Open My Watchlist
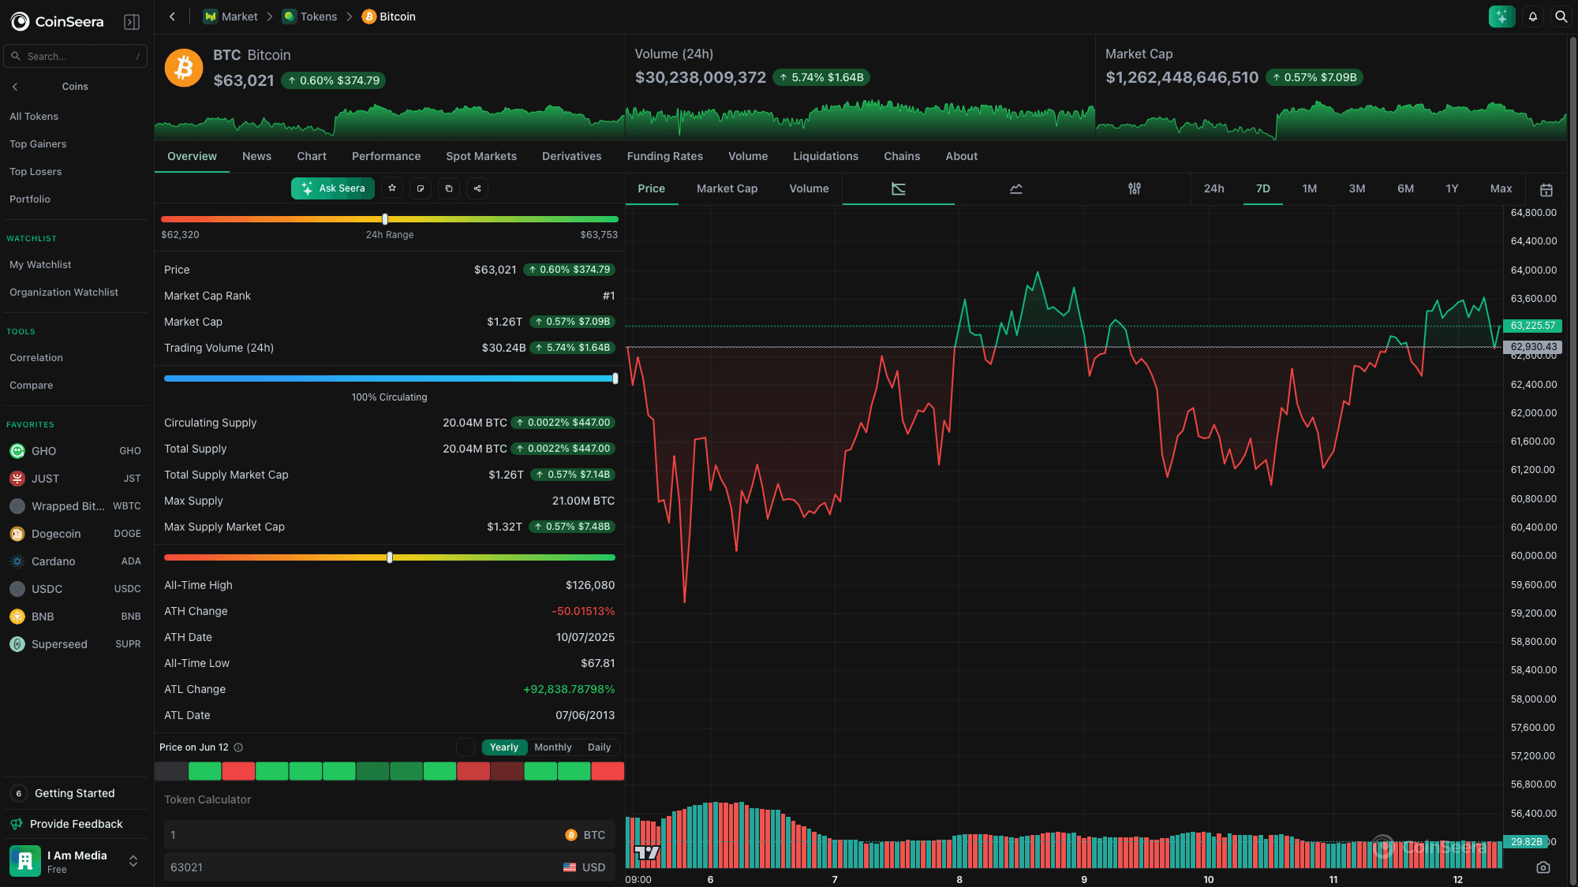This screenshot has height=887, width=1578. pyautogui.click(x=40, y=265)
